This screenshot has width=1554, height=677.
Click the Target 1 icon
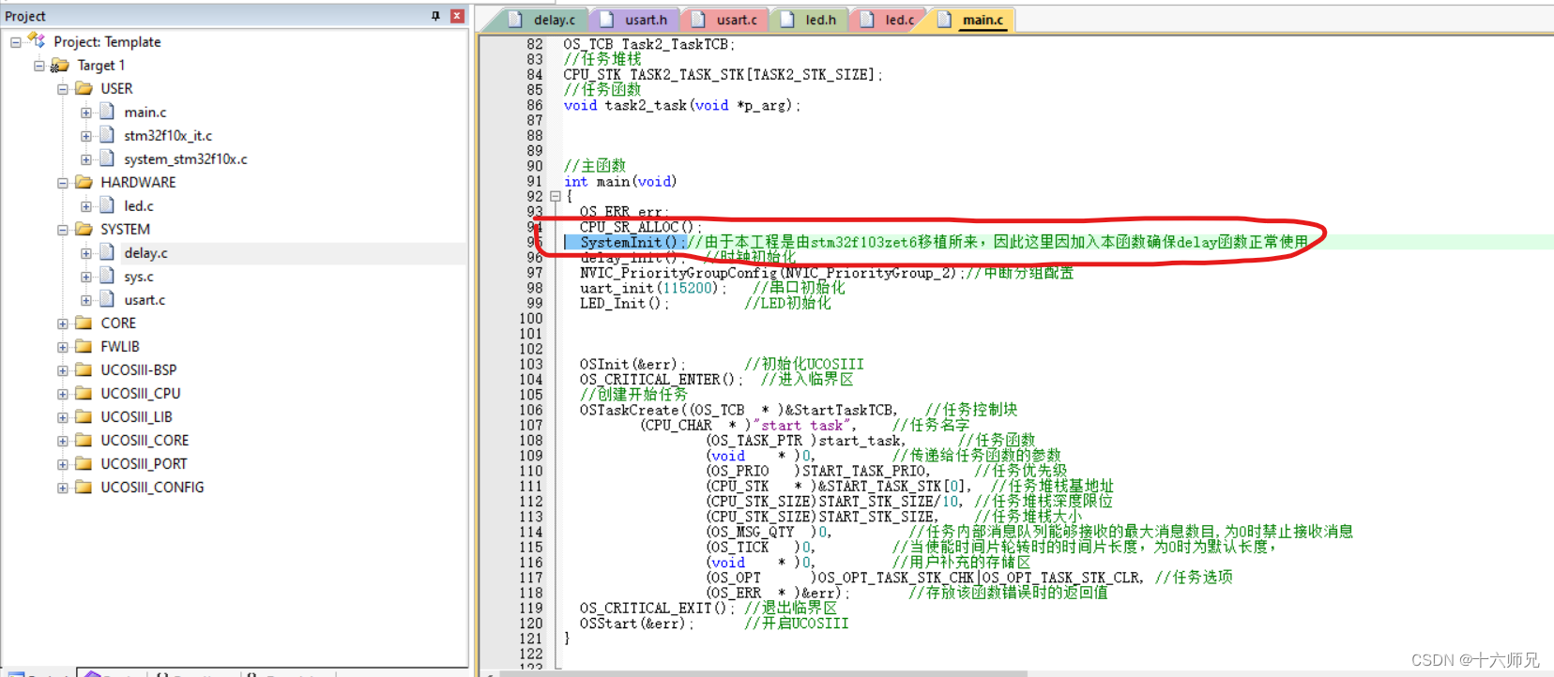click(x=60, y=65)
